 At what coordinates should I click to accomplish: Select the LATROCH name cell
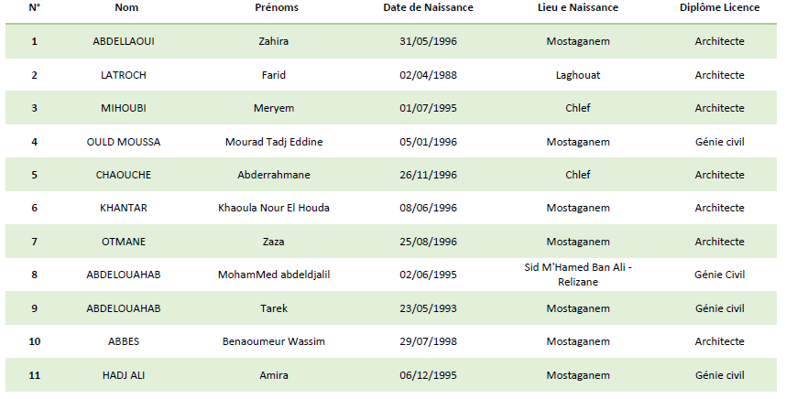coord(124,75)
